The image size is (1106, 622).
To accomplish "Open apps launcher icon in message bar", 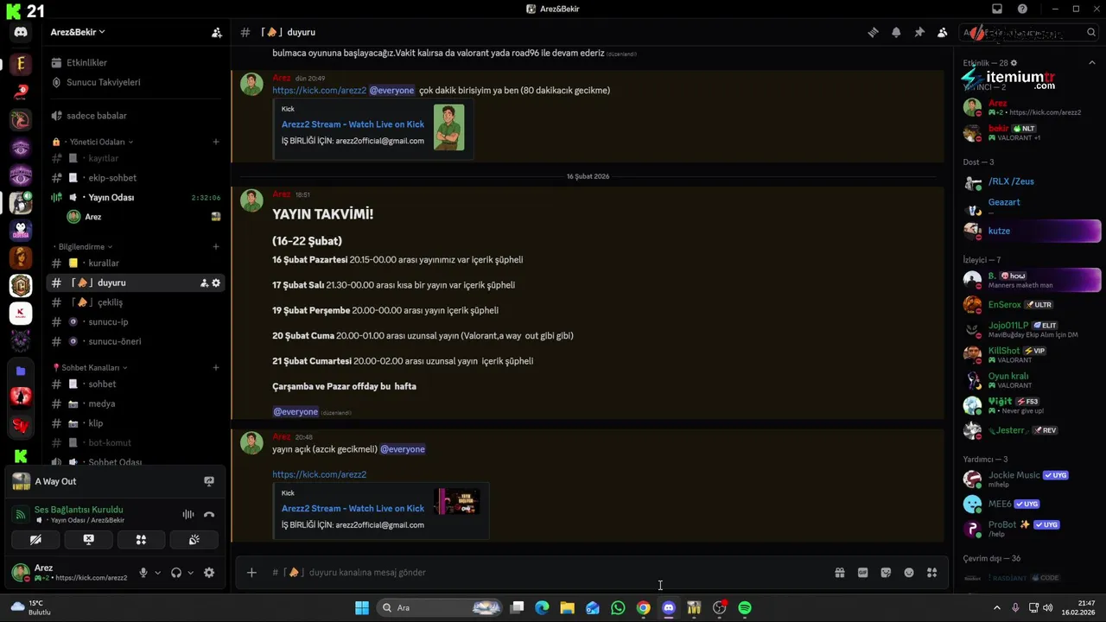I will coord(931,572).
